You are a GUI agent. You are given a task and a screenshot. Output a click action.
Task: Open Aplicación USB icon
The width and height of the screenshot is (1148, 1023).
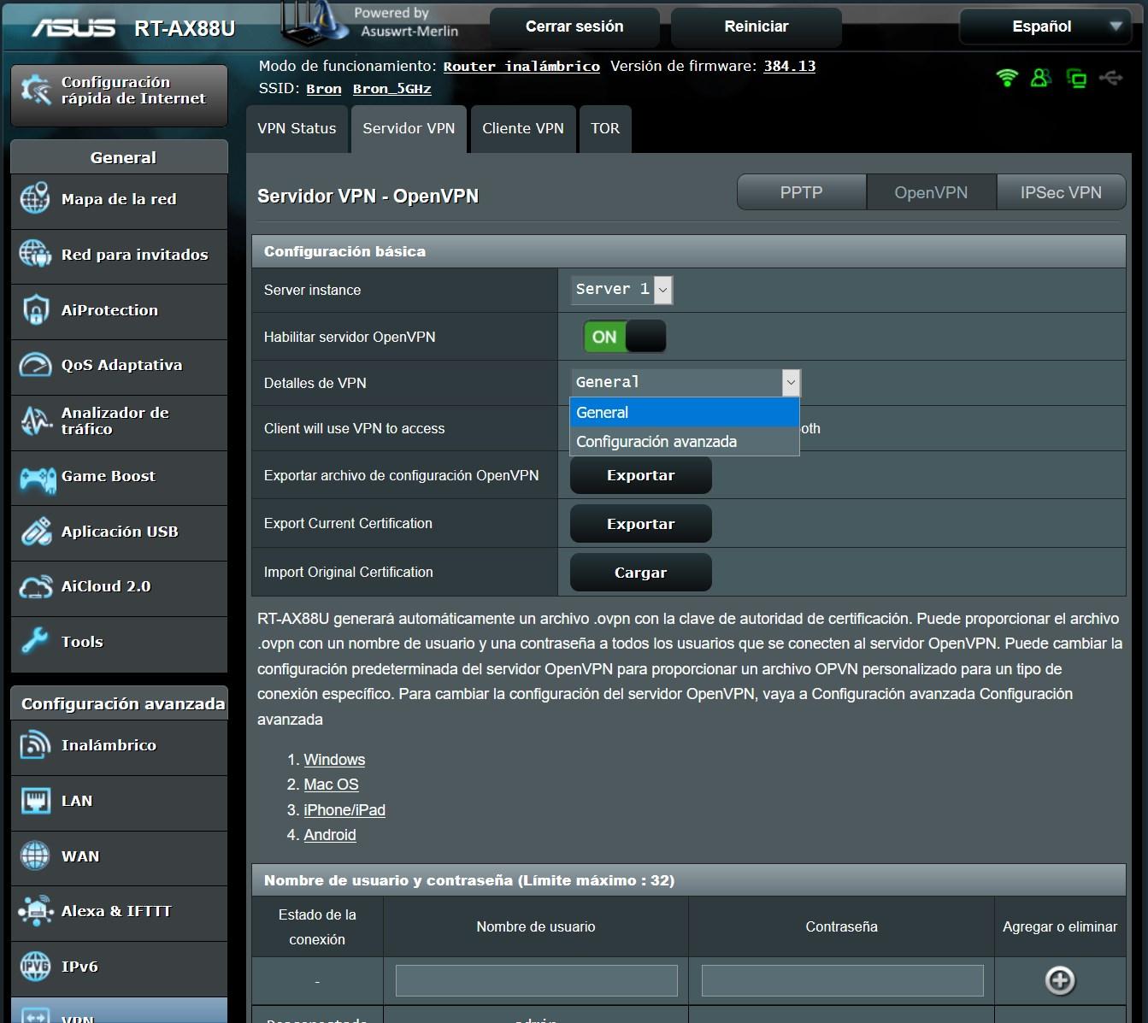[x=35, y=532]
